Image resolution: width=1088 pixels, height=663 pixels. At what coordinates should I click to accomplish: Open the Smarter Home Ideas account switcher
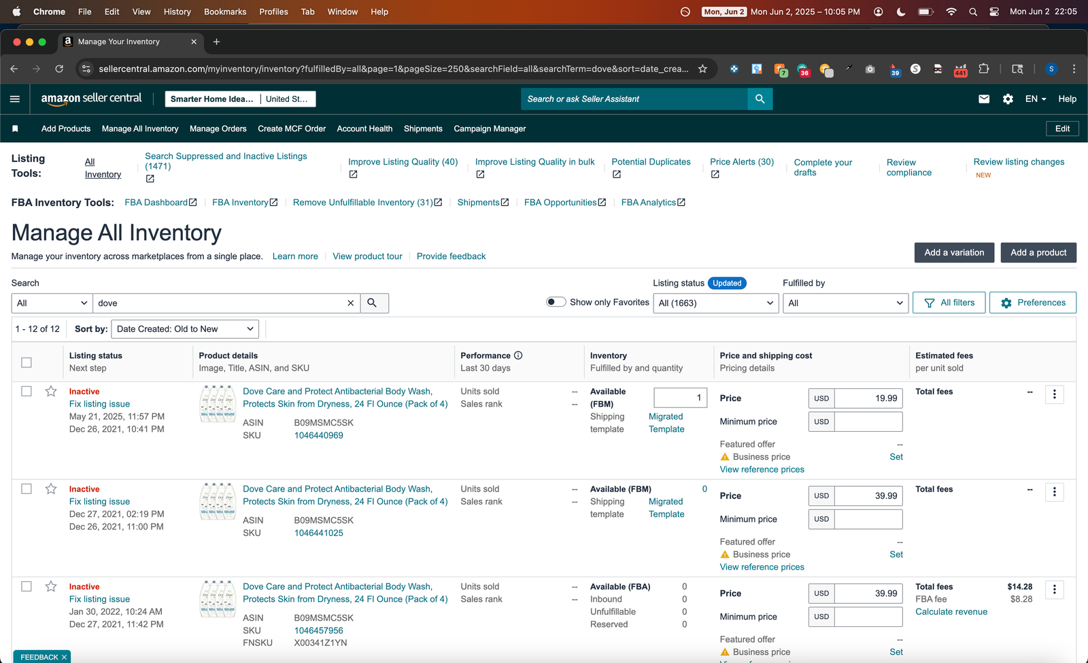pyautogui.click(x=240, y=99)
